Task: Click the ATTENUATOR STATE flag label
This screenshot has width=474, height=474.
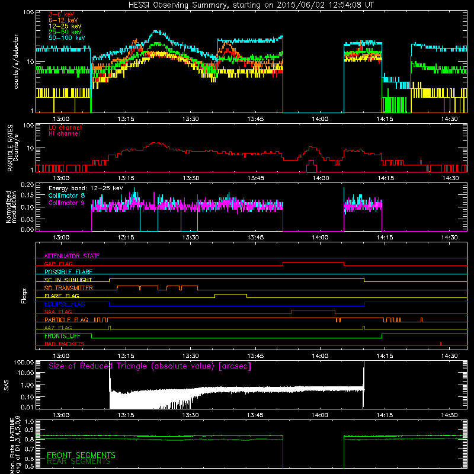Action: tap(72, 256)
